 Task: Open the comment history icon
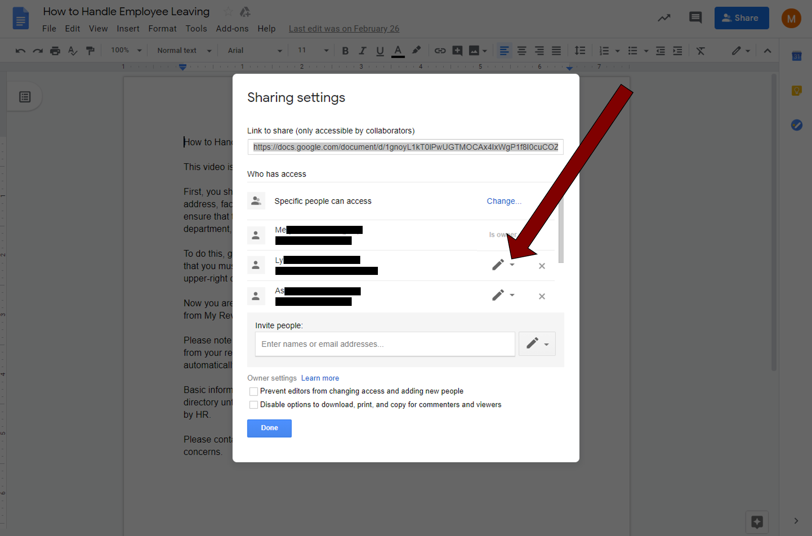[x=695, y=18]
